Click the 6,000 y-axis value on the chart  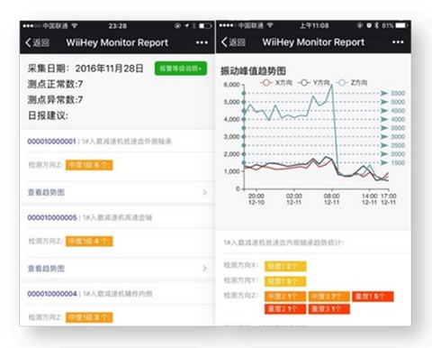point(231,85)
